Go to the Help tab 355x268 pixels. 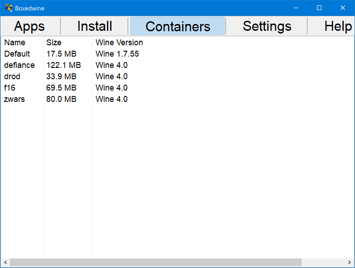point(338,26)
